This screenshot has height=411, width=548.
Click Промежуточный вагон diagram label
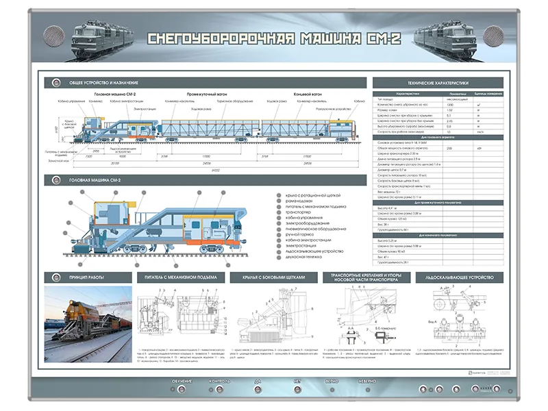click(207, 94)
